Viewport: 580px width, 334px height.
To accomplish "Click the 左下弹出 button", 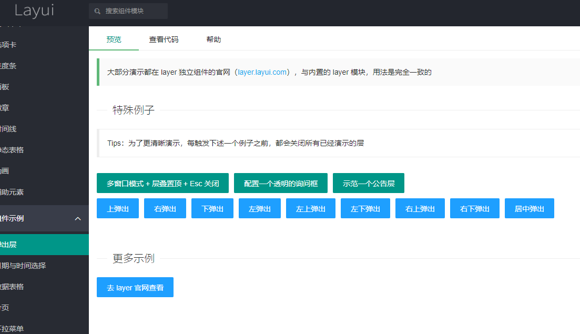I will pos(365,208).
